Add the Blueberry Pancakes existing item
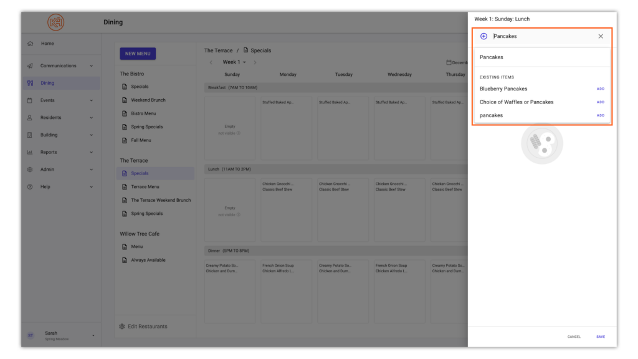 pos(600,89)
